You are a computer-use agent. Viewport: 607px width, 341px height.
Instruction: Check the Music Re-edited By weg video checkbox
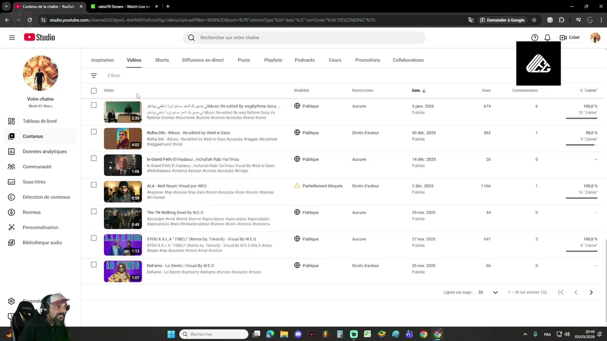93,105
